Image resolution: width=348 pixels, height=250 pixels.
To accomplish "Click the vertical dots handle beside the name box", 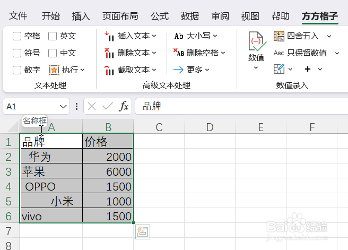I will [x=76, y=106].
